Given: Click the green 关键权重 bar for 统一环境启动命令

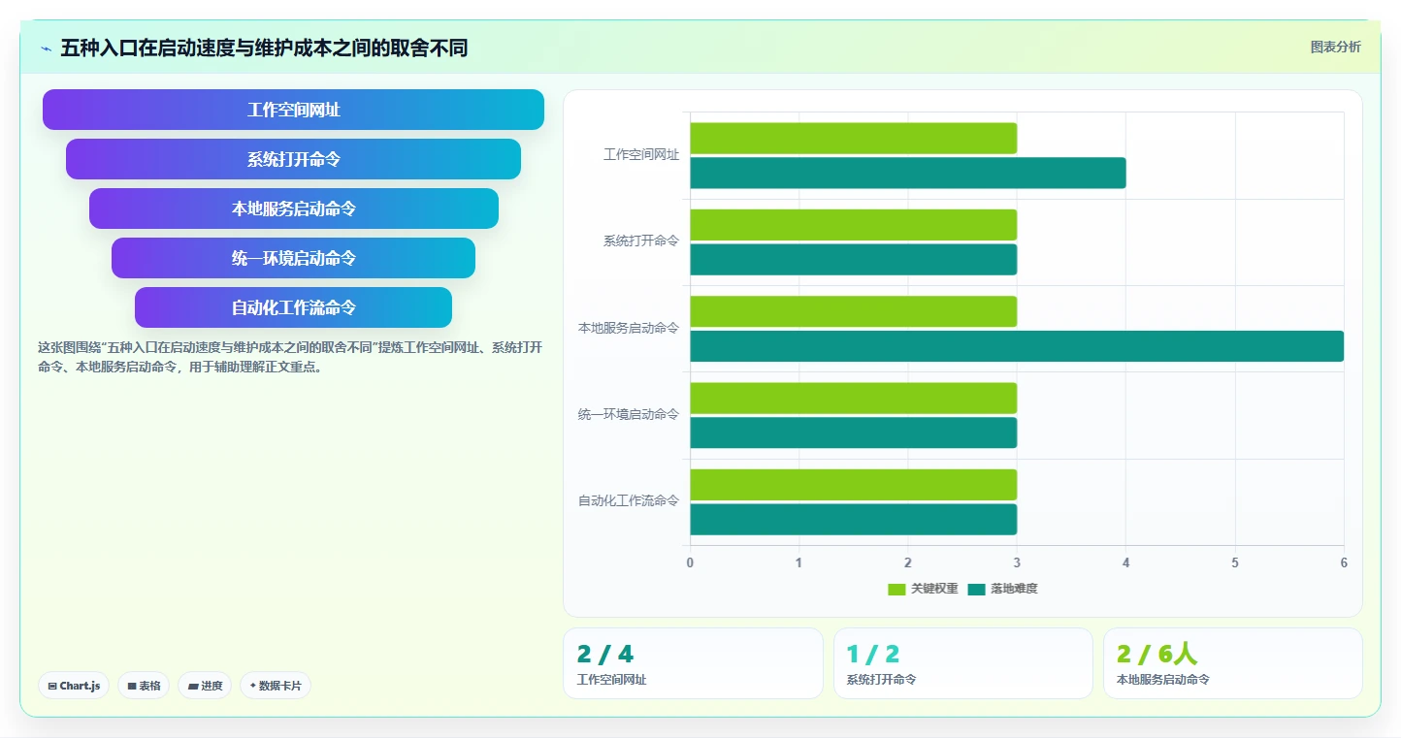Looking at the screenshot, I should 853,398.
